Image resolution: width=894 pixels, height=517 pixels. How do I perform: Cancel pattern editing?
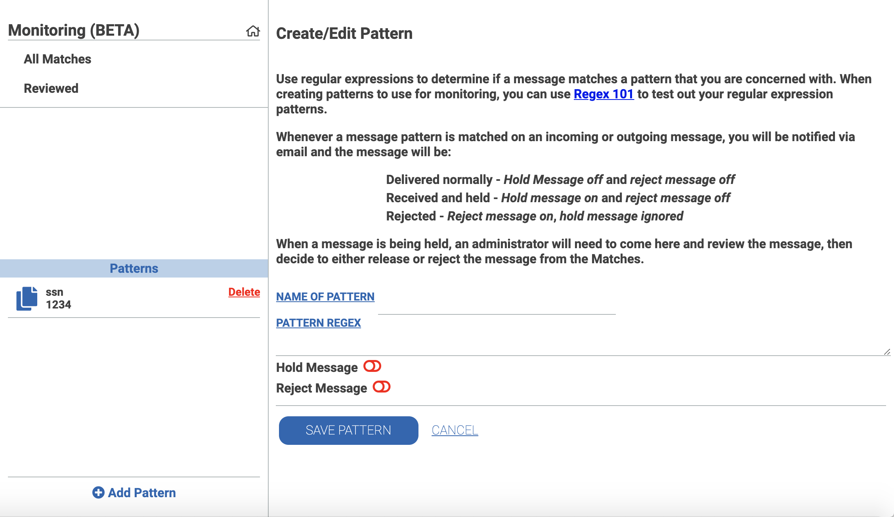click(x=455, y=430)
